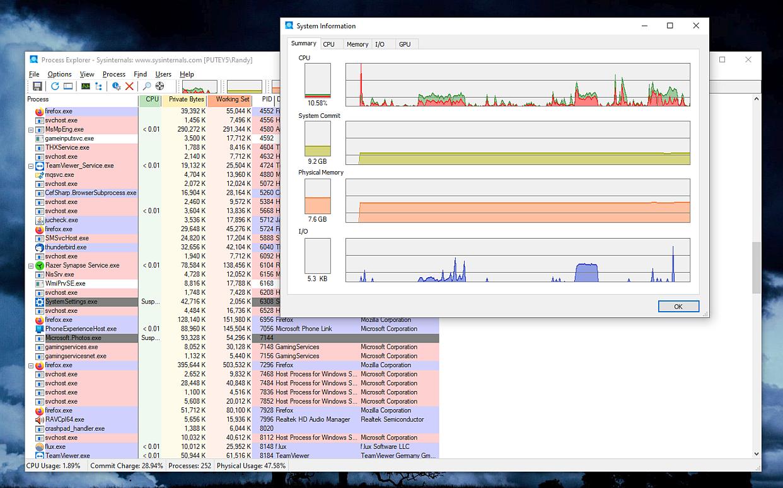Click the System Information title bar icon
This screenshot has width=783, height=488.
click(x=289, y=26)
